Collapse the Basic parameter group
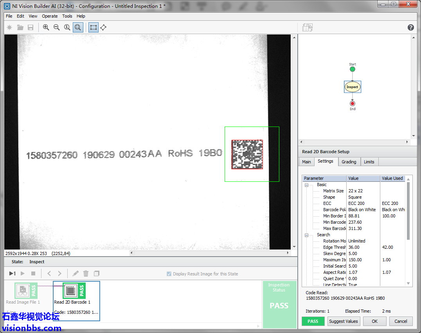Image resolution: width=421 pixels, height=333 pixels. [306, 185]
